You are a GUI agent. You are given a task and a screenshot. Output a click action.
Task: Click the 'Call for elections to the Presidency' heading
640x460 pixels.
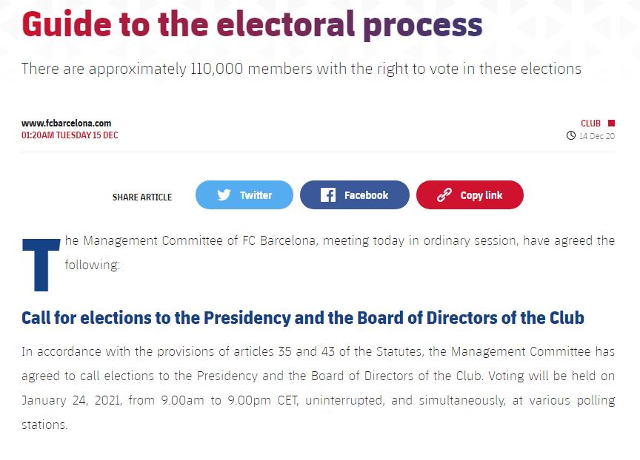tap(302, 318)
